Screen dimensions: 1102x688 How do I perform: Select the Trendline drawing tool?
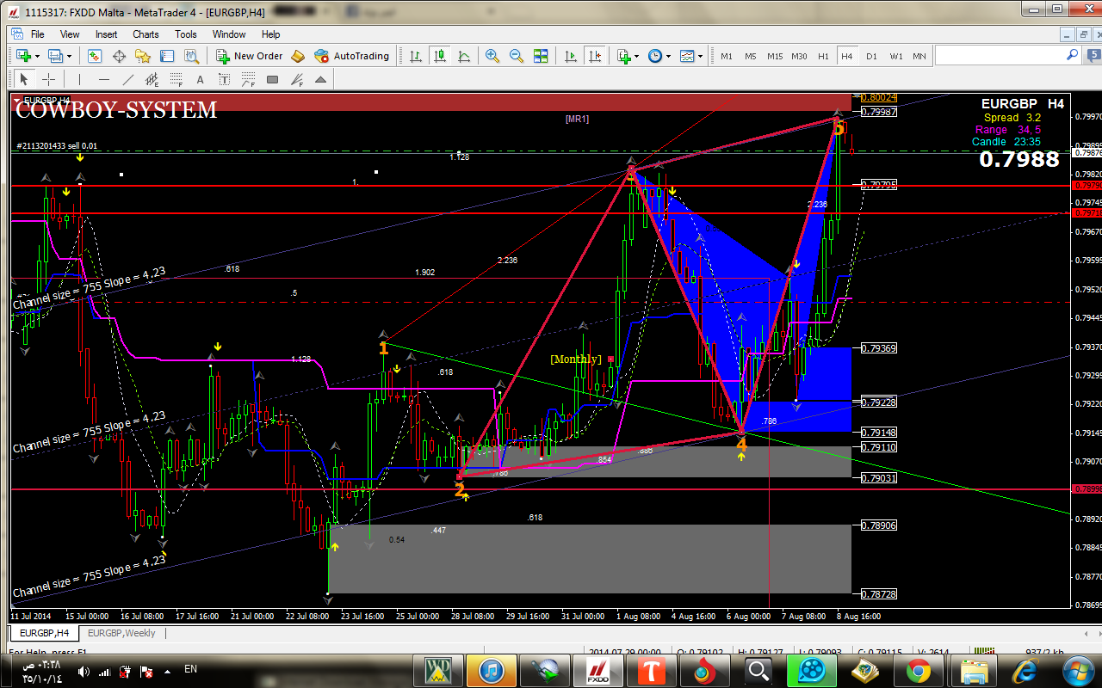pos(128,79)
